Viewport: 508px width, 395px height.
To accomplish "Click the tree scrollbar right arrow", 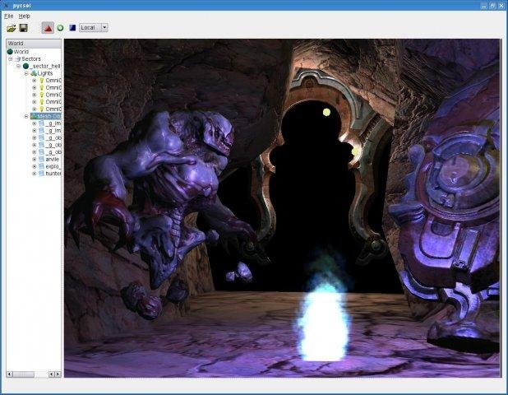I will [58, 374].
